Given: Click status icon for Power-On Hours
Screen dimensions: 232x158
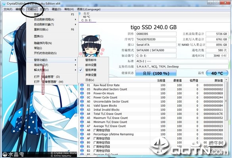Looking at the screenshot, I should [x=82, y=93].
